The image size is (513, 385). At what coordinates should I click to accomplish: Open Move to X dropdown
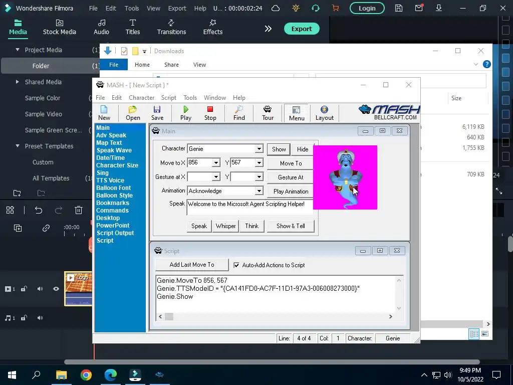[x=216, y=163]
